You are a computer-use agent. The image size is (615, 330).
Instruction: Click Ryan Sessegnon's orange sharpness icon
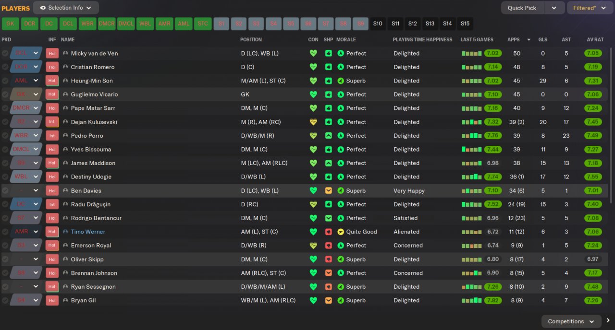[x=329, y=287]
